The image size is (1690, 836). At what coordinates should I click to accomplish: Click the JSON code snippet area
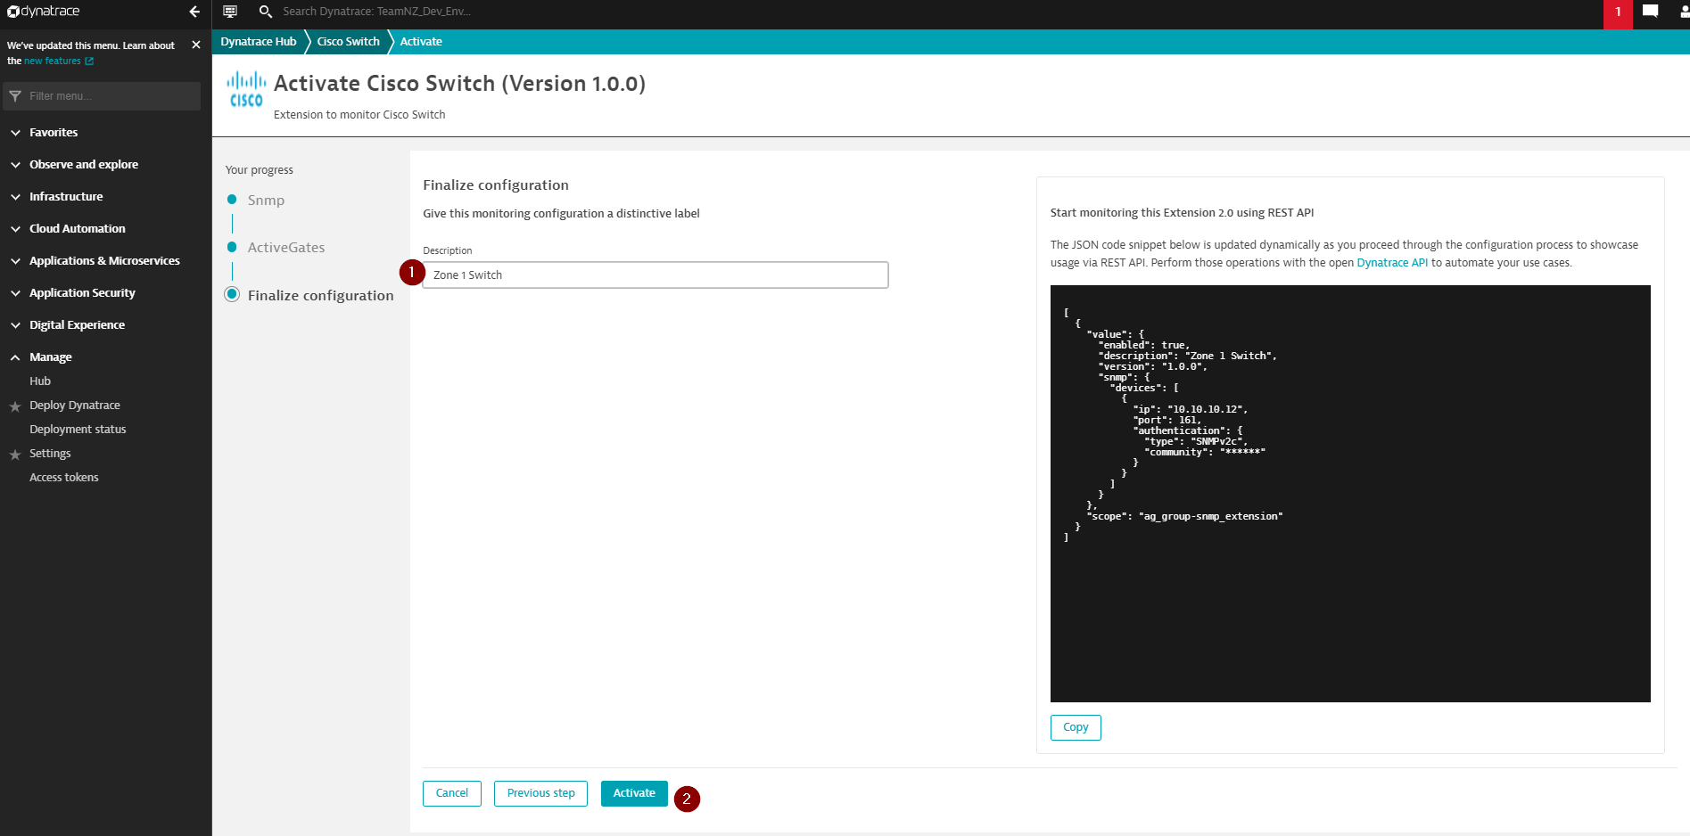click(x=1350, y=494)
